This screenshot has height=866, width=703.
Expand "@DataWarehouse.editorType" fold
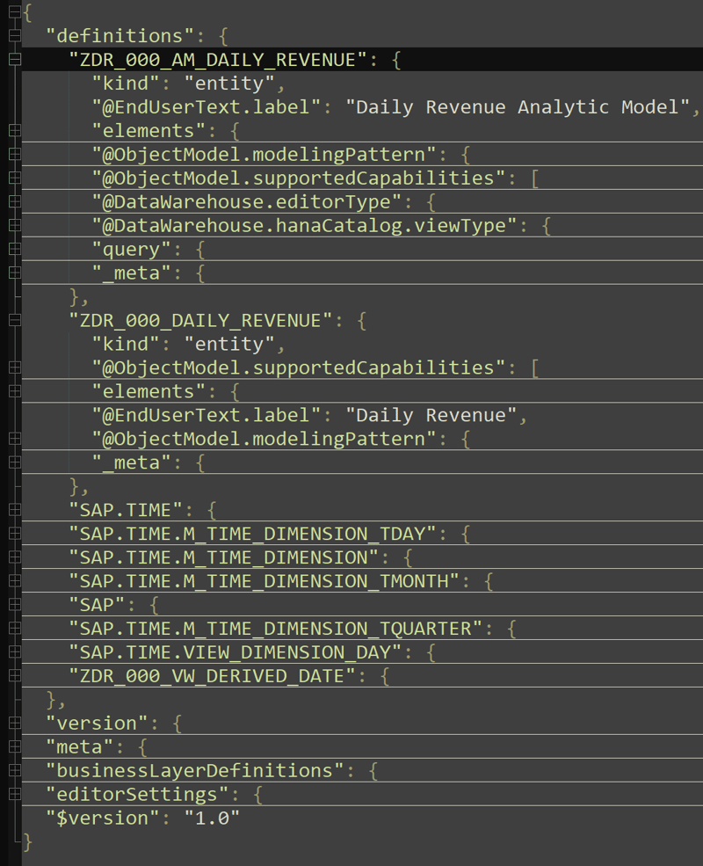(15, 201)
